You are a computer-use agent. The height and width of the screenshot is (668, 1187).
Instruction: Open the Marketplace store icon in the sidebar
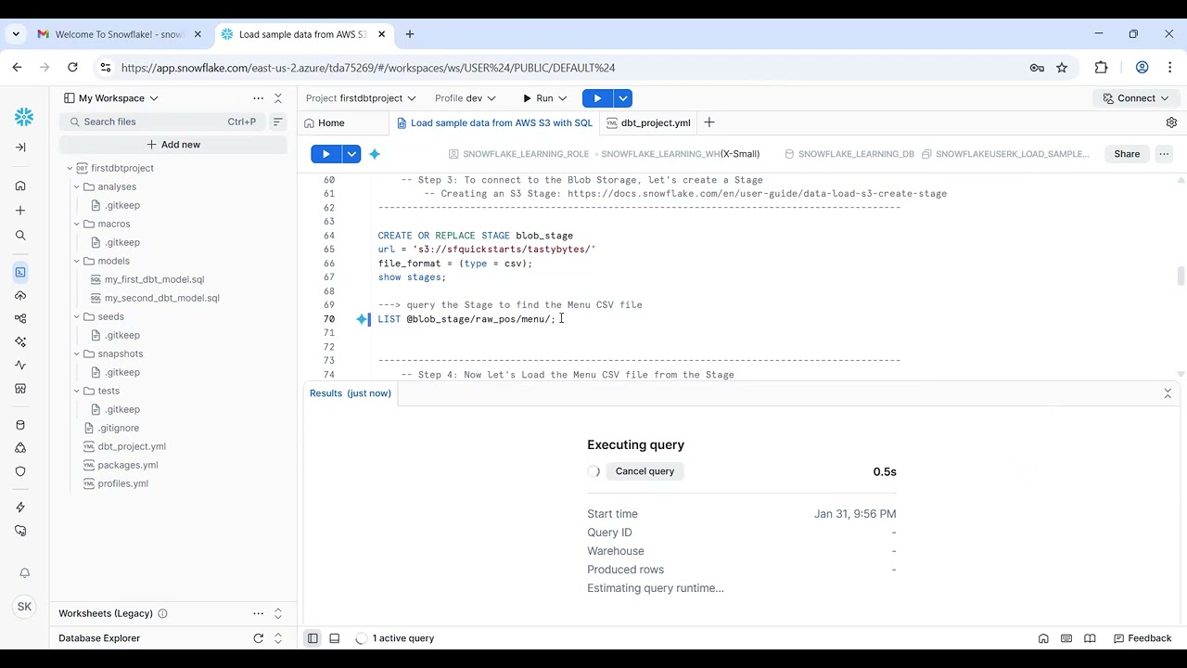point(20,388)
